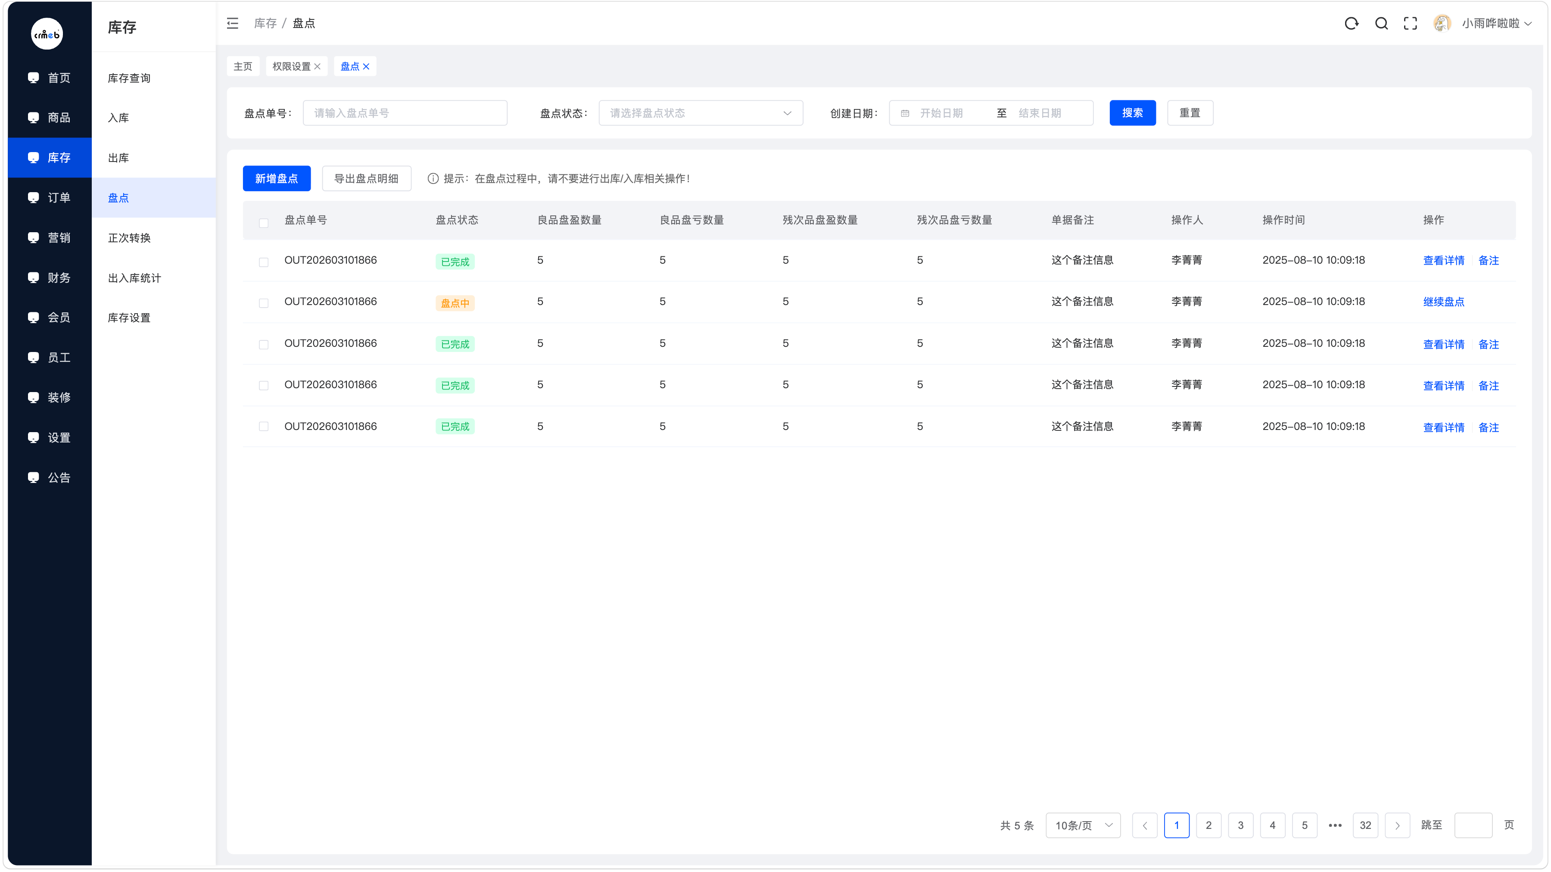The image size is (1551, 872).
Task: Check the checkbox of the 盘点中 row
Action: tap(264, 303)
